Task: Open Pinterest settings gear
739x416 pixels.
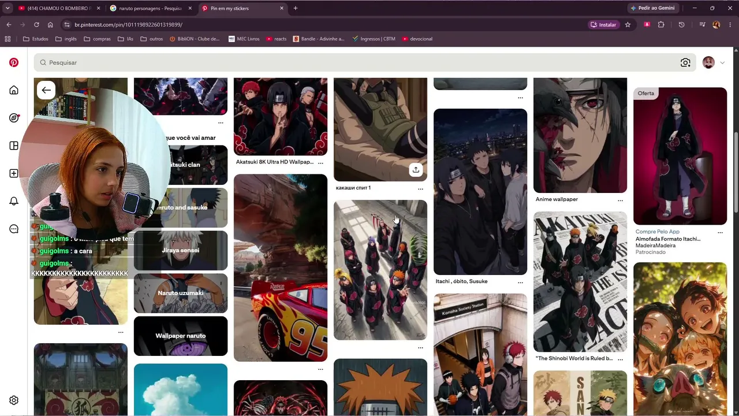Action: pos(14,400)
